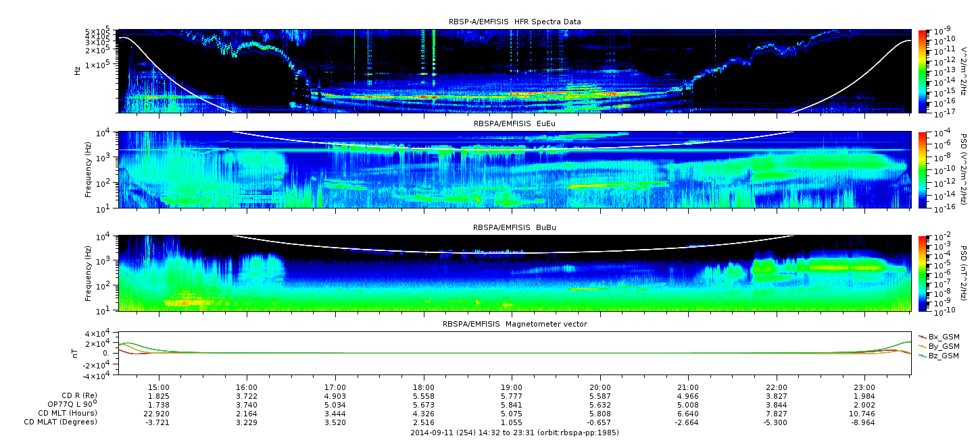The image size is (978, 444).
Task: Click the CD MLAT (Degrees) row label
Action: click(x=62, y=422)
